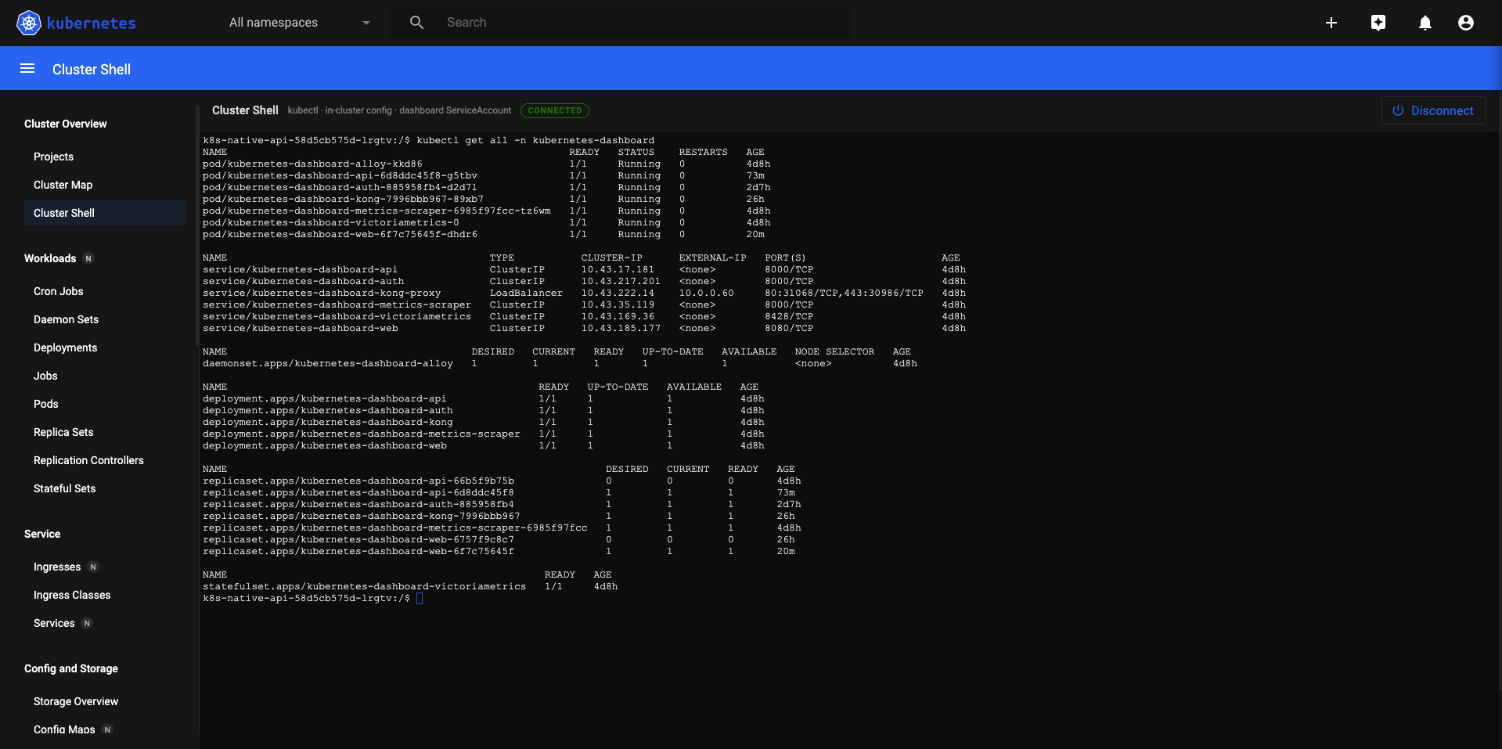Viewport: 1502px width, 749px height.
Task: Go to Pods page
Action: pos(46,404)
